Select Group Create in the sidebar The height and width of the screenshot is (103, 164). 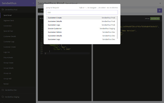[8, 63]
